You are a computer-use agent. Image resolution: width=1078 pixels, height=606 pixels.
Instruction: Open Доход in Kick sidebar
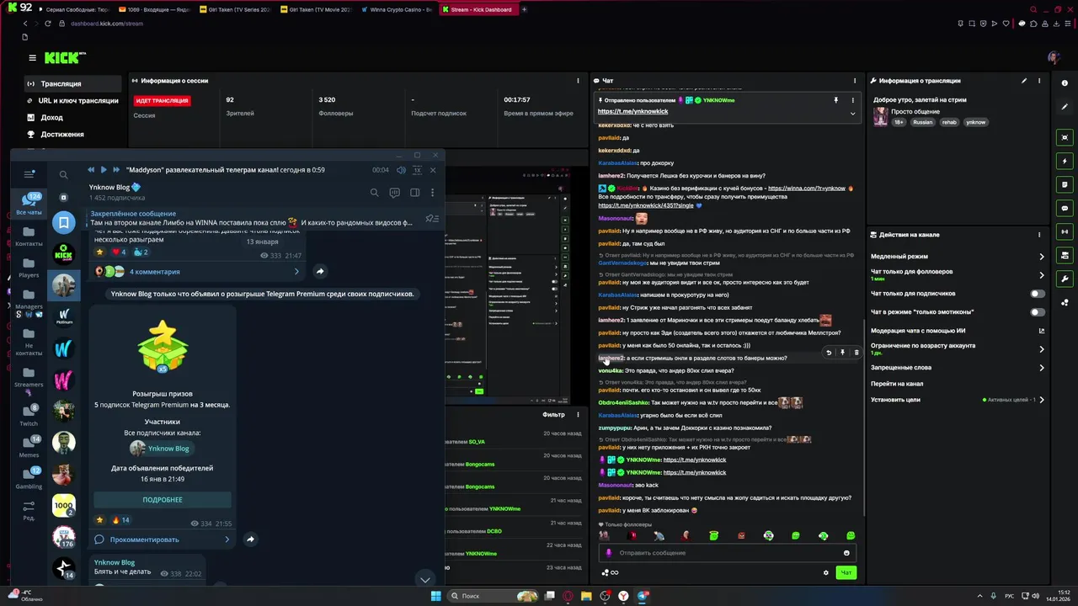[x=73, y=118]
